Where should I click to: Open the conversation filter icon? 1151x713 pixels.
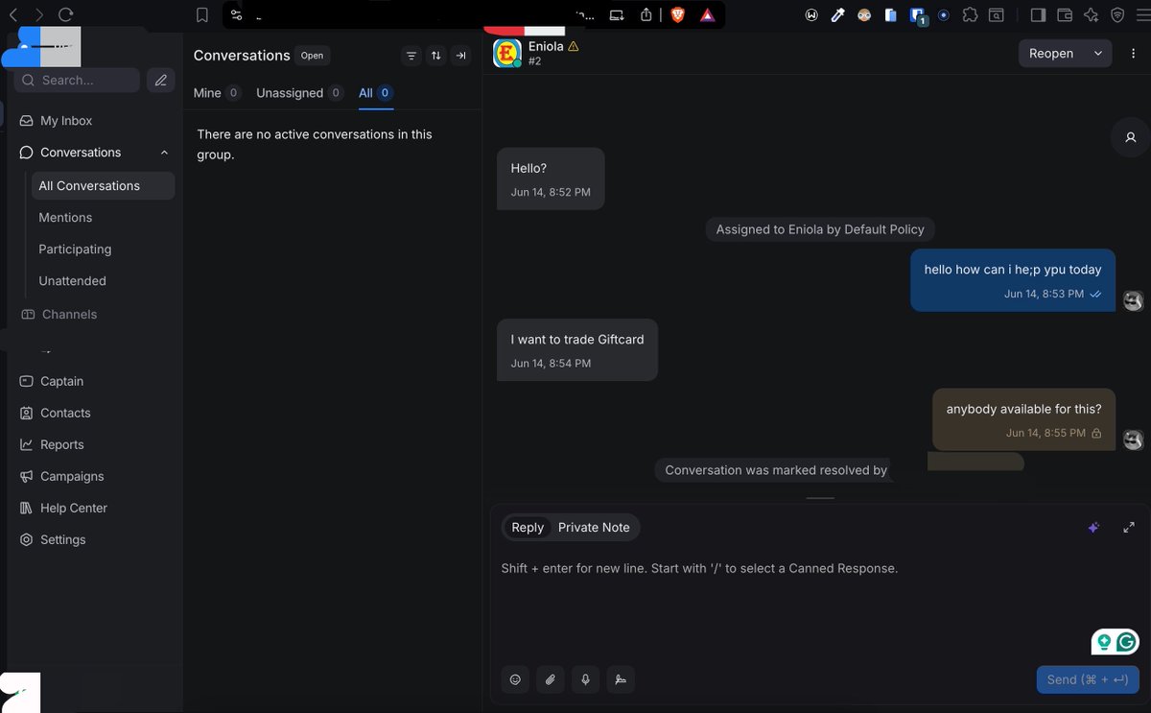(x=411, y=56)
